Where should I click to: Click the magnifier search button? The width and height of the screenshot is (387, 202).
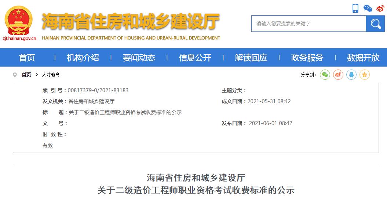[x=375, y=24]
